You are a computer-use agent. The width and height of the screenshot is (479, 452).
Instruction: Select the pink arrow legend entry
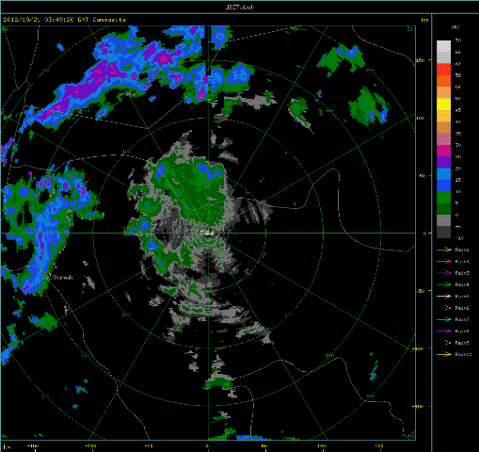[453, 297]
